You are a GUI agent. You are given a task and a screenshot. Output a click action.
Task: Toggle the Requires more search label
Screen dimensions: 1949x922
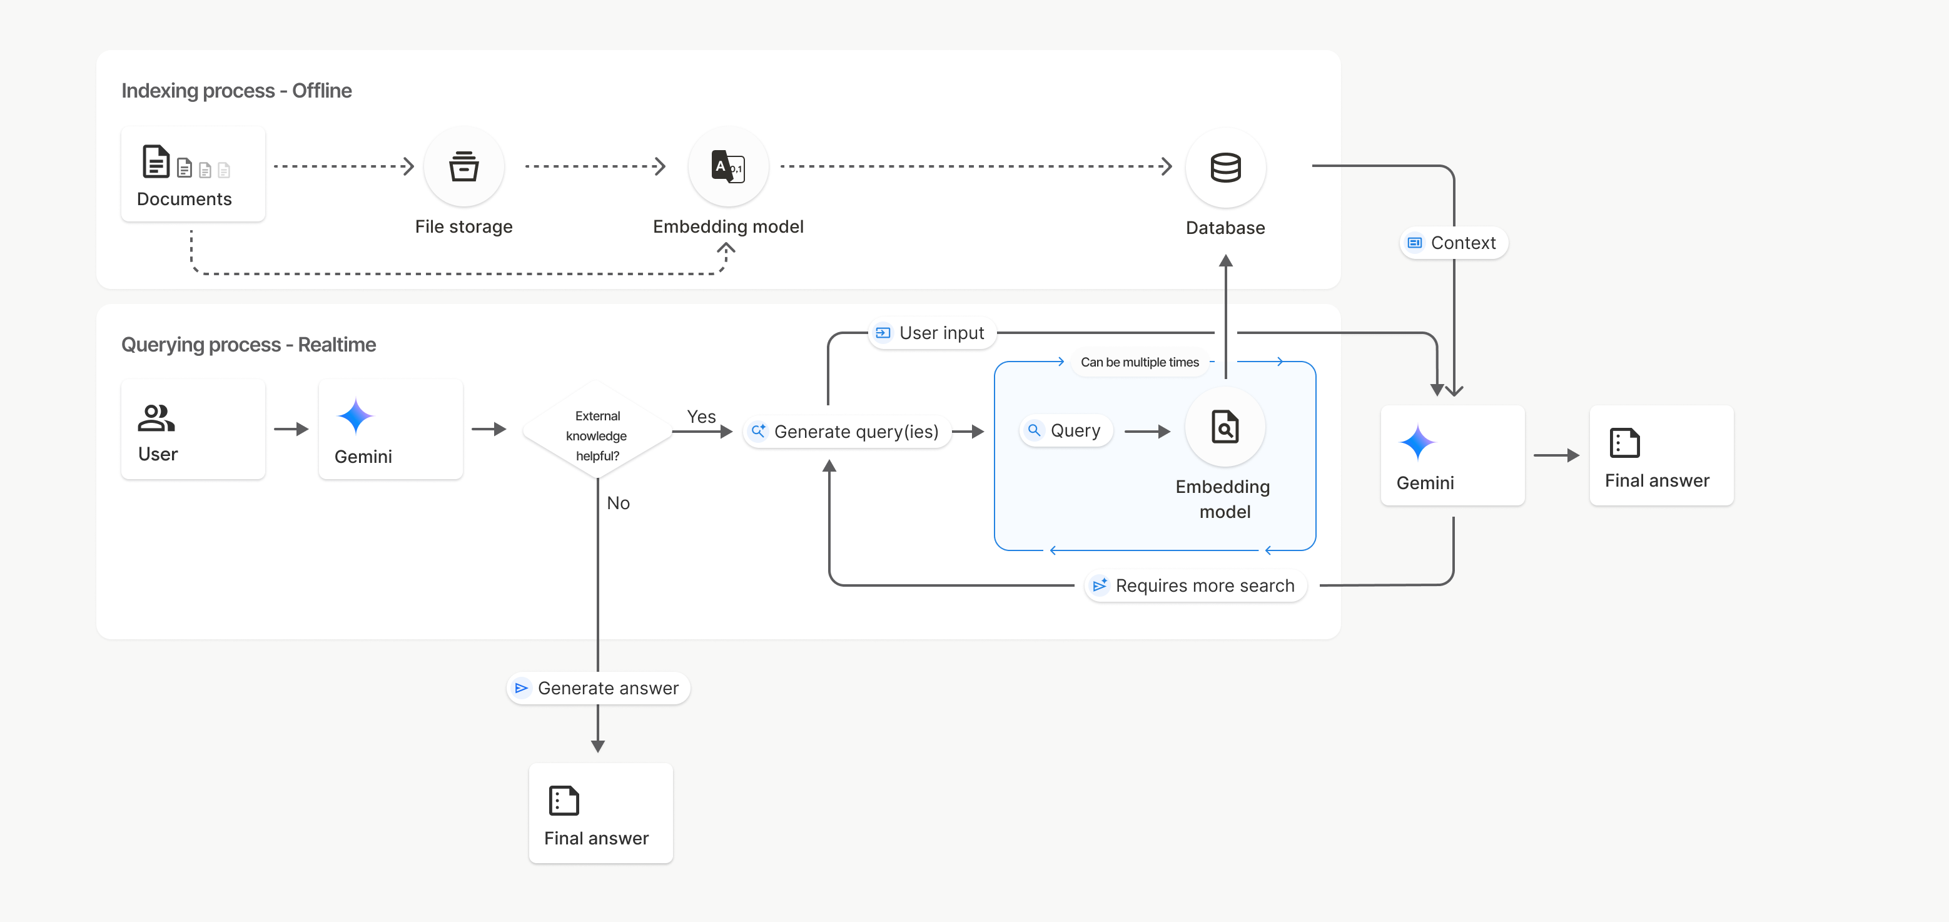[1195, 585]
